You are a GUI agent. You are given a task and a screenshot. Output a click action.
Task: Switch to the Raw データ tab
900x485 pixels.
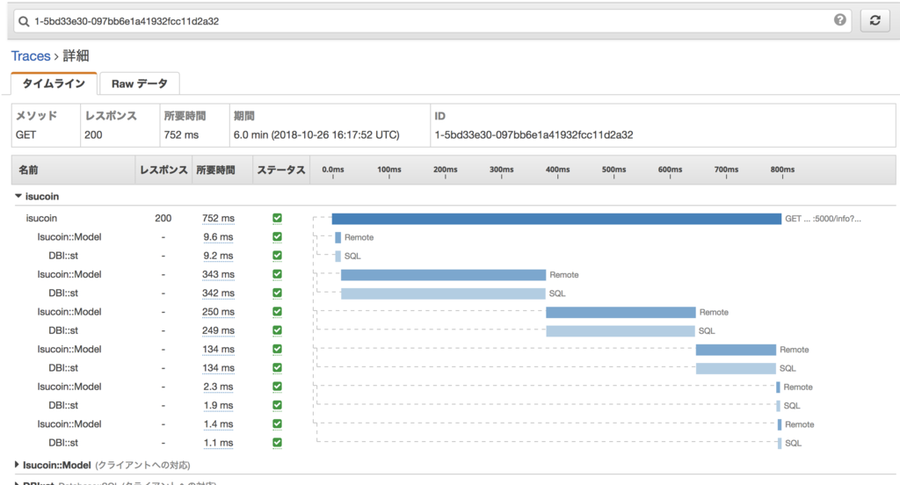pos(140,83)
